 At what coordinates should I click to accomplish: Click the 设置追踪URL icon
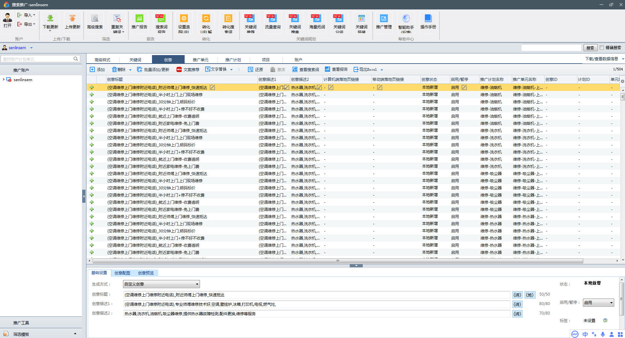tap(184, 19)
